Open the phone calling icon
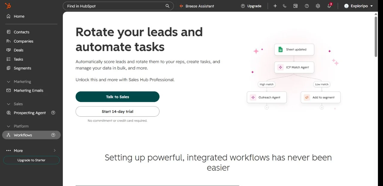383x186 pixels. 285,6
